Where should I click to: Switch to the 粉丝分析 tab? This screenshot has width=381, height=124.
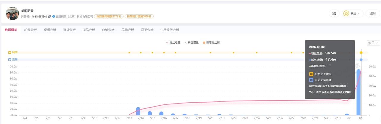[x=30, y=30]
